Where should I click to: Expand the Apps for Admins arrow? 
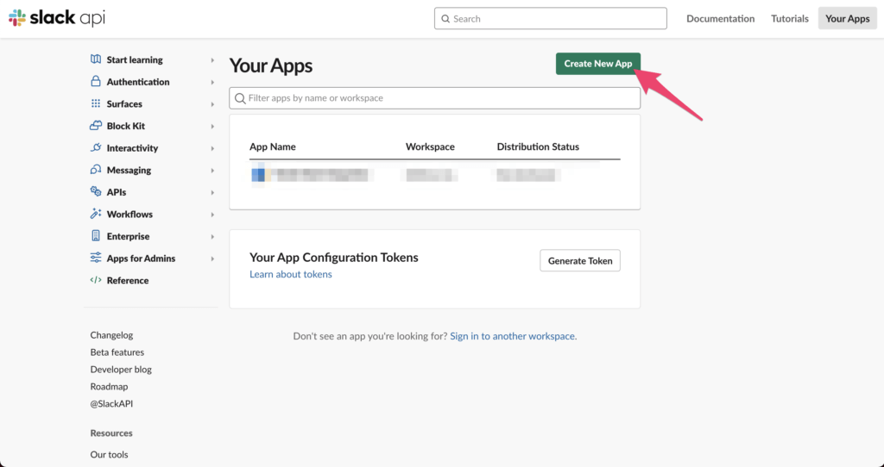(212, 258)
